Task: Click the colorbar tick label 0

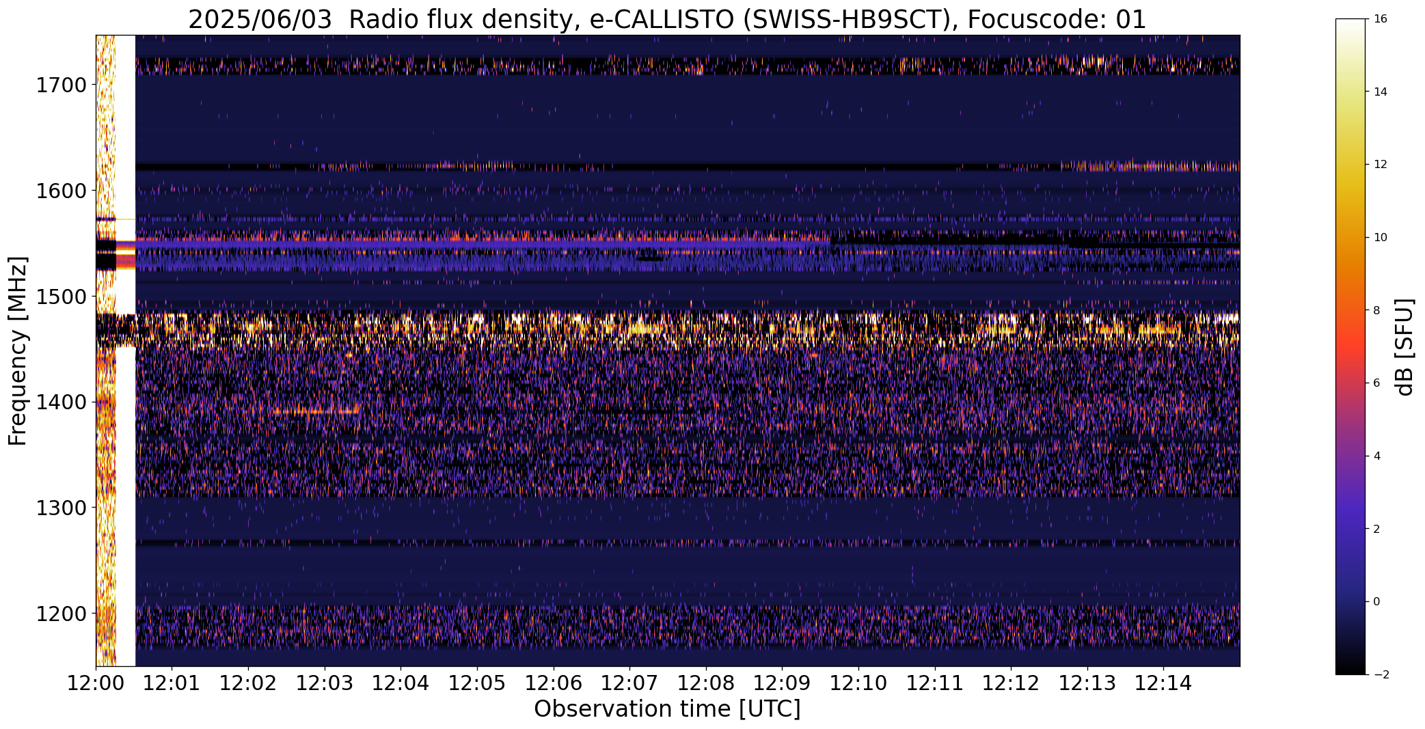Action: pos(1376,602)
